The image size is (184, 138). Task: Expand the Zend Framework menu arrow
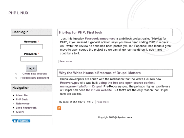[x=13, y=108]
